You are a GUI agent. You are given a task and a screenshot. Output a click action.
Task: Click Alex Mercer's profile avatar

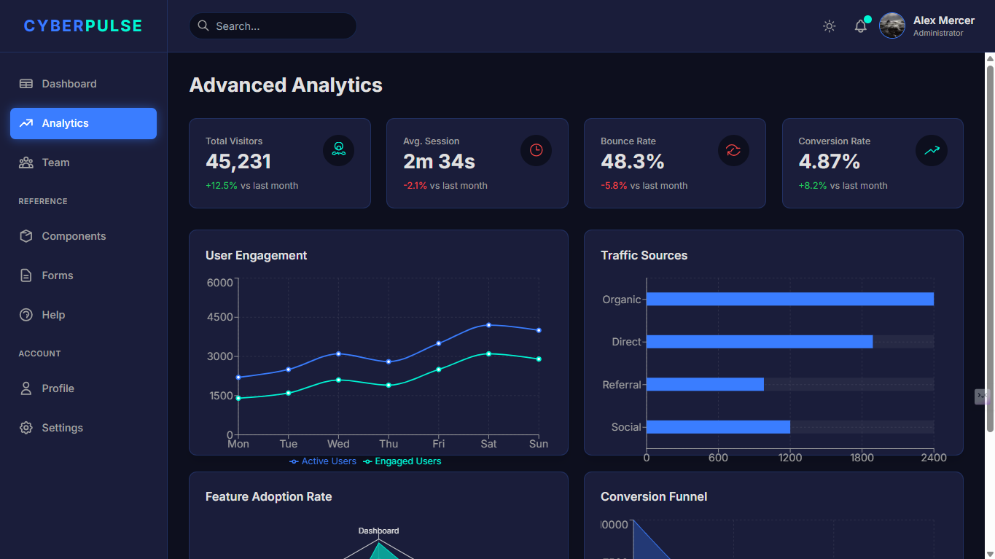coord(892,26)
